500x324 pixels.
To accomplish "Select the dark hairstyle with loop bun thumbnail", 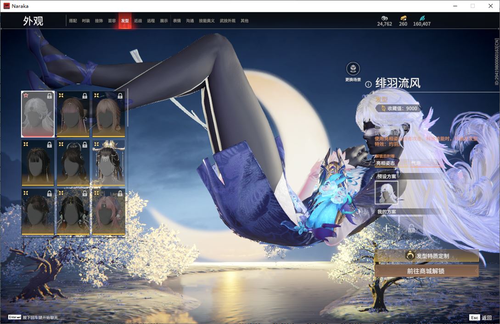I will 73,163.
